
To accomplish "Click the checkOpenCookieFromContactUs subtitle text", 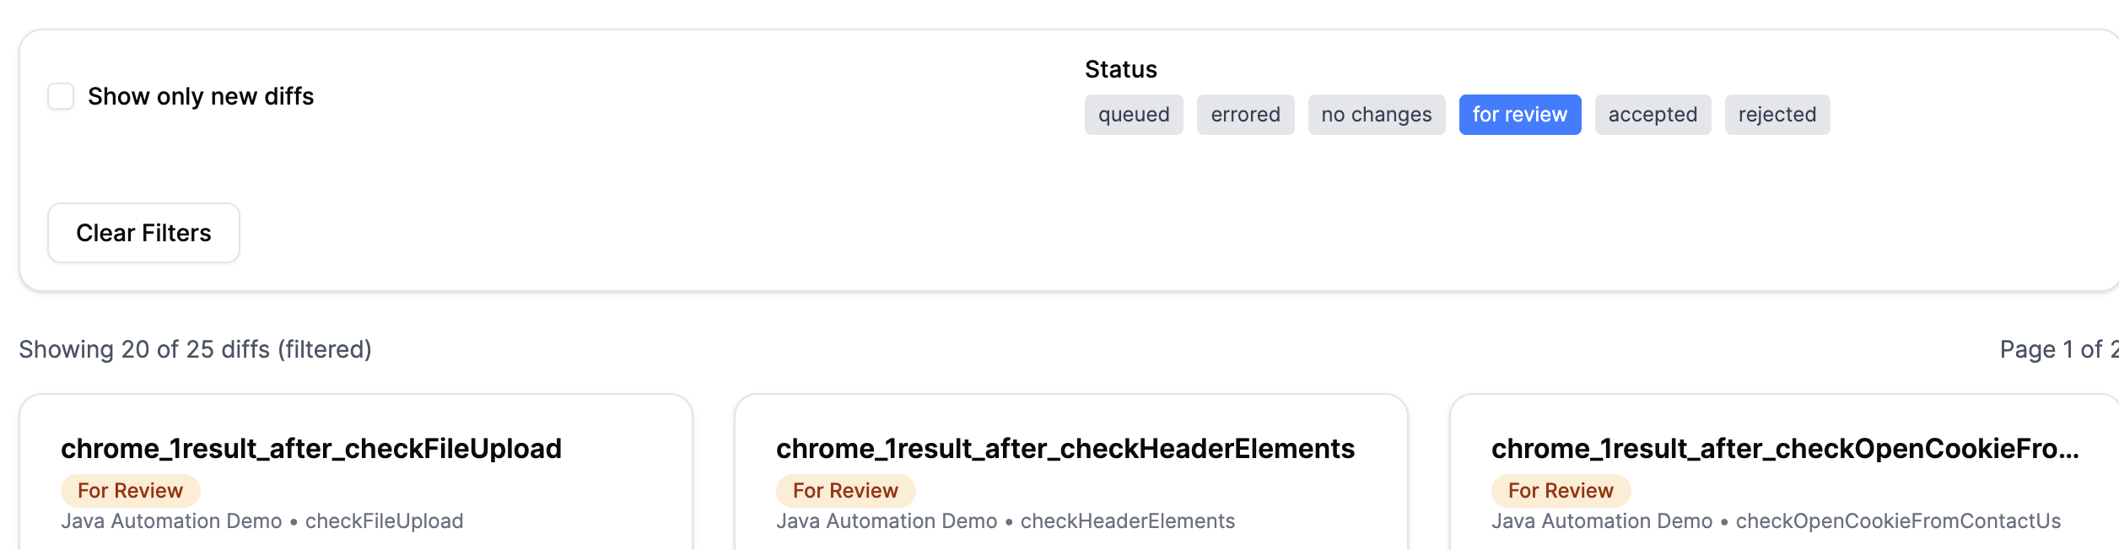I will (x=1898, y=521).
